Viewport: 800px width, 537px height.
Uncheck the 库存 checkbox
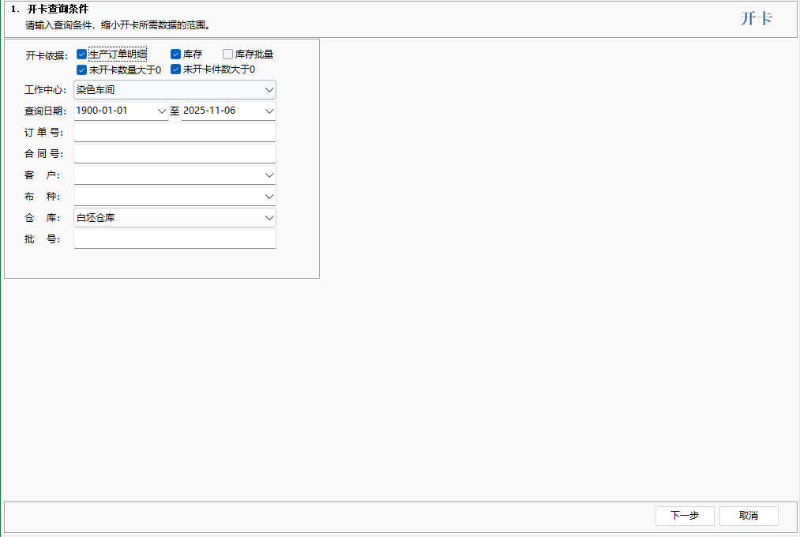click(x=176, y=54)
